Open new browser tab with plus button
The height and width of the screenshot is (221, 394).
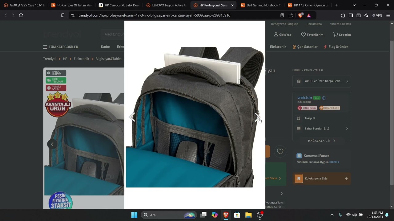pyautogui.click(x=336, y=5)
